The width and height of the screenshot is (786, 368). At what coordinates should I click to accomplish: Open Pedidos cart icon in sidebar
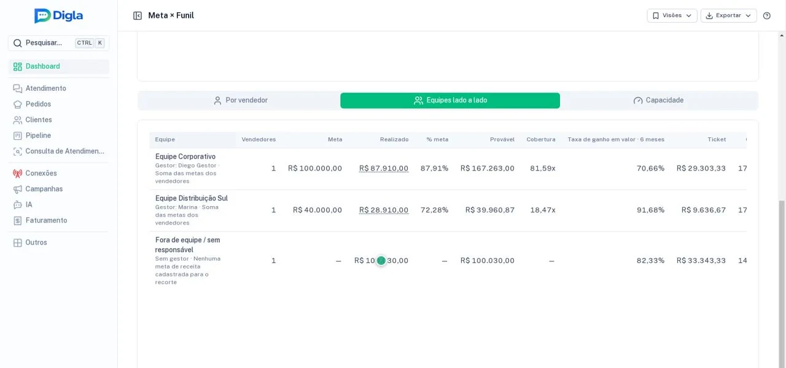coord(17,104)
